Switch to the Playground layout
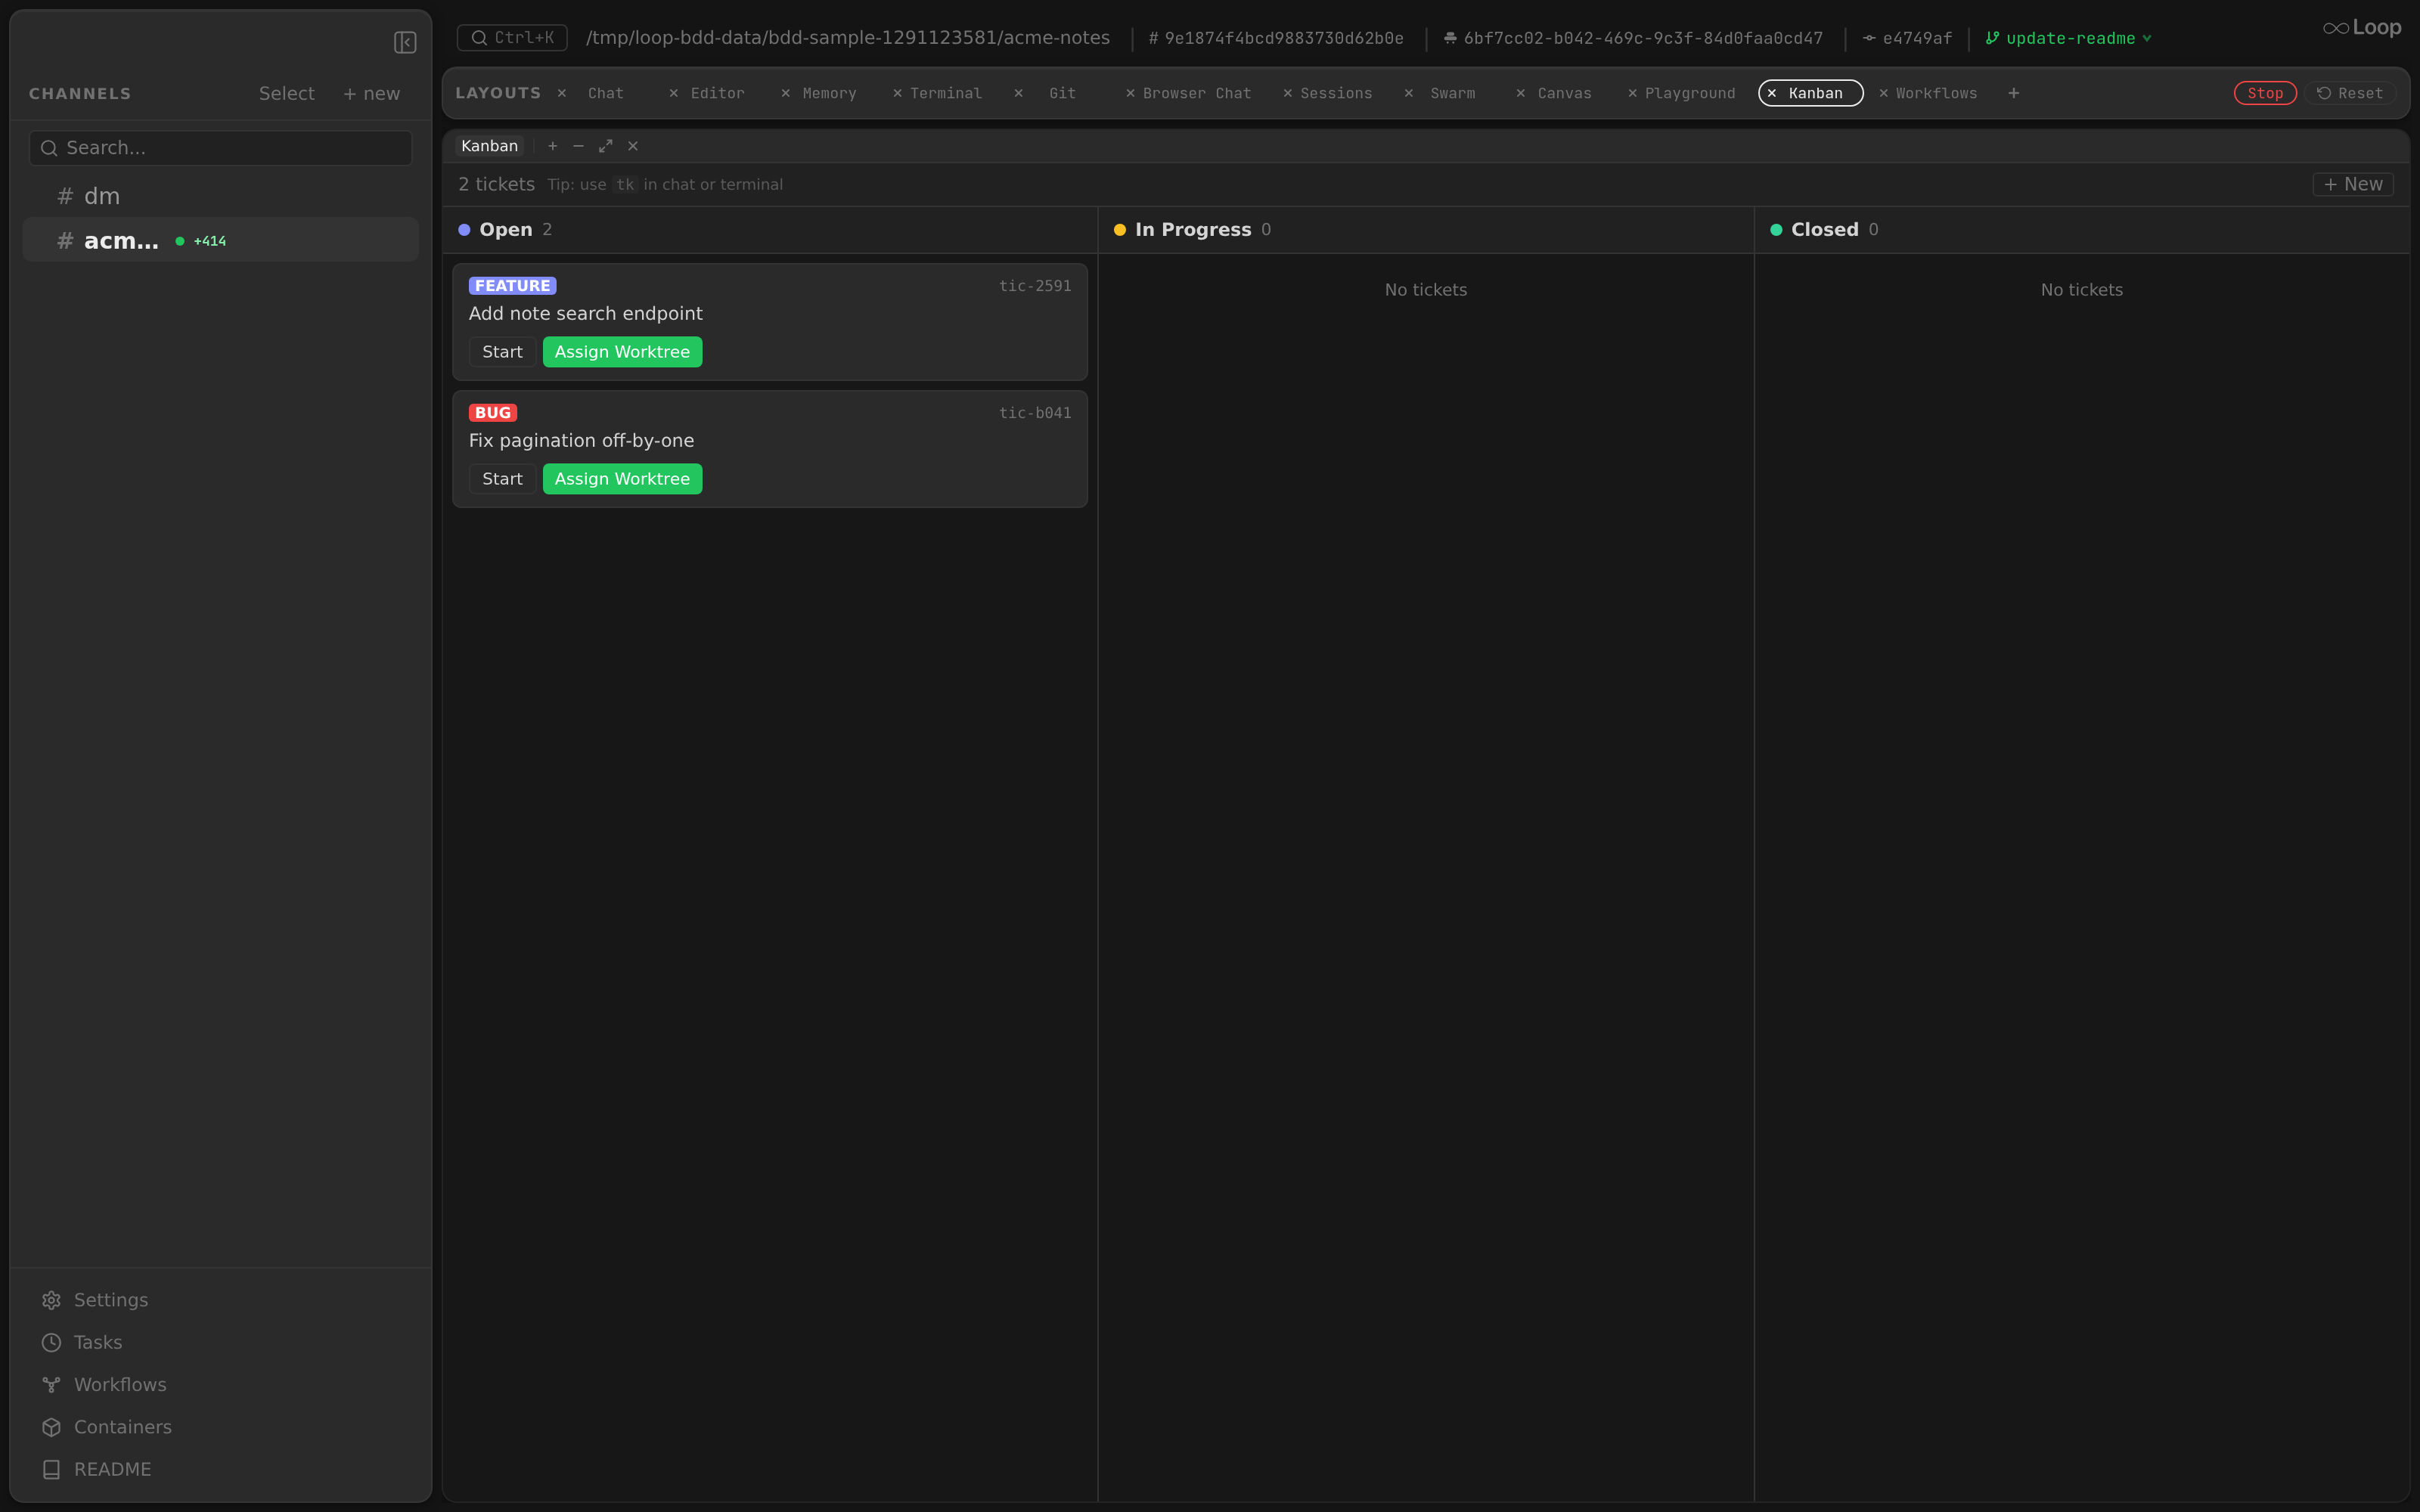 pyautogui.click(x=1690, y=93)
